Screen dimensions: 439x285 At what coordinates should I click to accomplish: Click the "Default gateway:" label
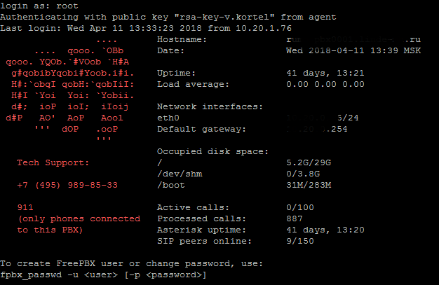coord(201,129)
